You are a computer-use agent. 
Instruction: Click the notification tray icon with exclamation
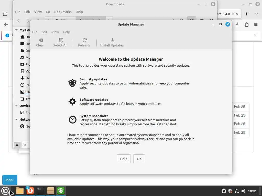coord(224,191)
